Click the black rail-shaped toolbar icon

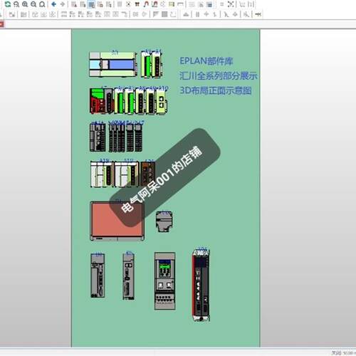pos(137,4)
